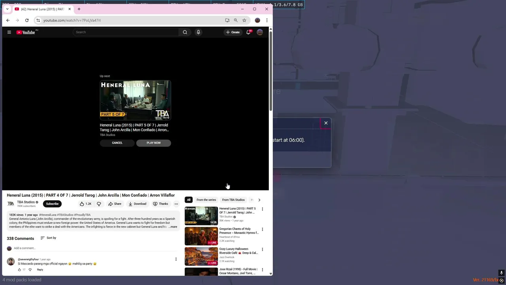Open Up next Heneral Luna Part 5 title

pyautogui.click(x=134, y=127)
